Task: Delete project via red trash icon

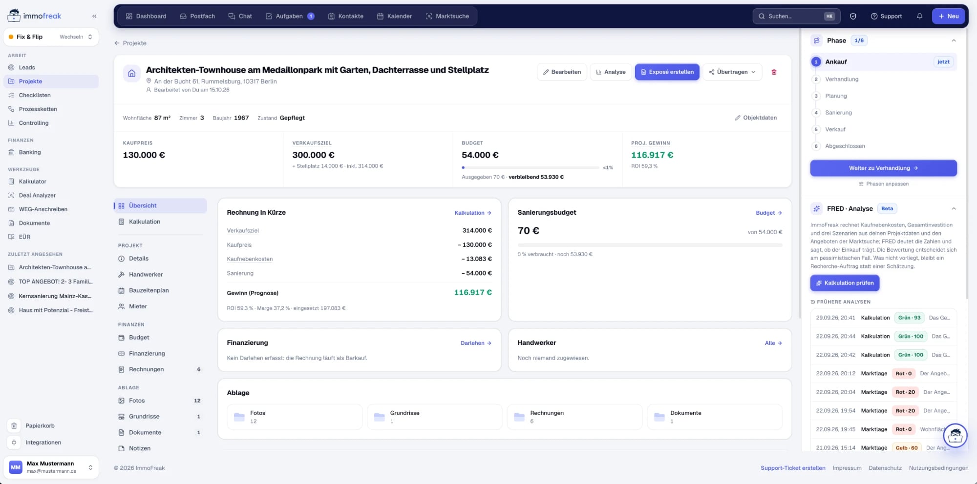Action: [x=774, y=72]
